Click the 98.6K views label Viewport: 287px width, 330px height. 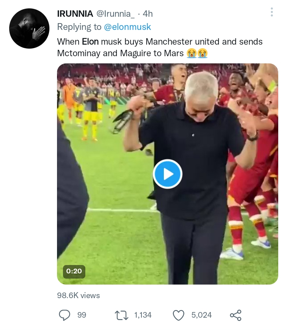tap(78, 295)
